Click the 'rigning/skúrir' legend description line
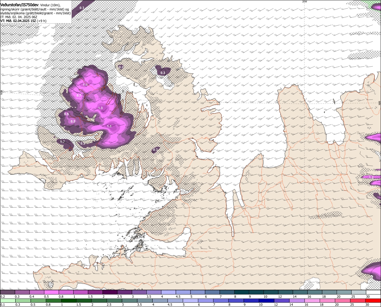 pos(35,9)
